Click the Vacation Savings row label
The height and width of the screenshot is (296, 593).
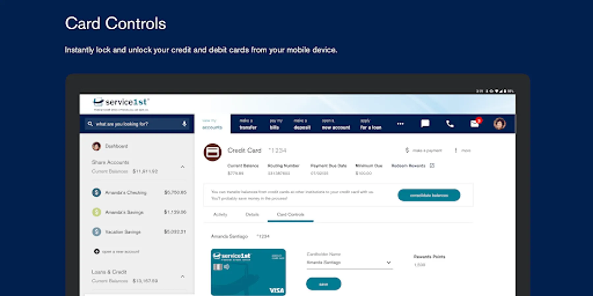tap(123, 232)
